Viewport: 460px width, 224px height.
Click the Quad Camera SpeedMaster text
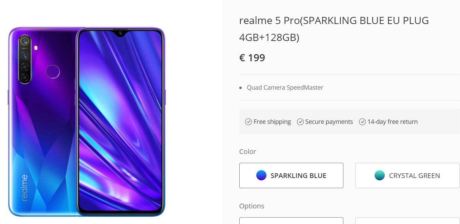pyautogui.click(x=285, y=88)
